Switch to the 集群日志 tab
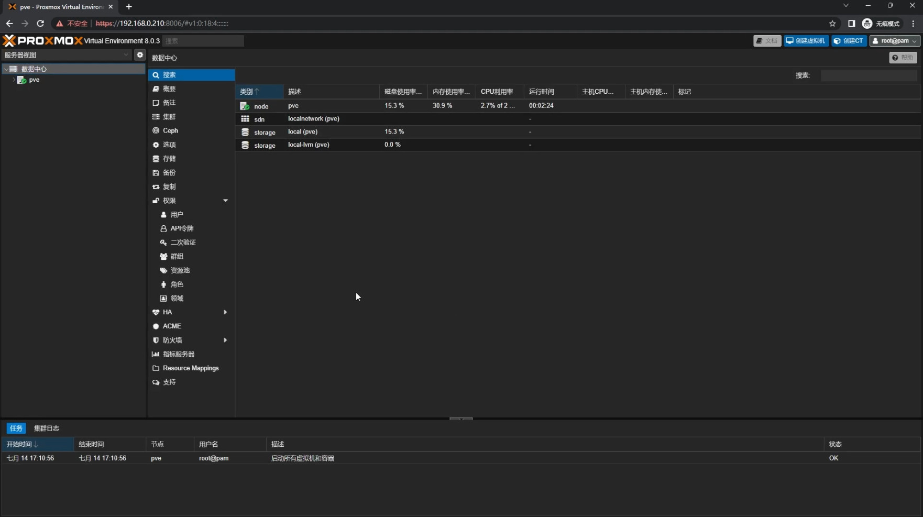The width and height of the screenshot is (923, 517). point(47,428)
